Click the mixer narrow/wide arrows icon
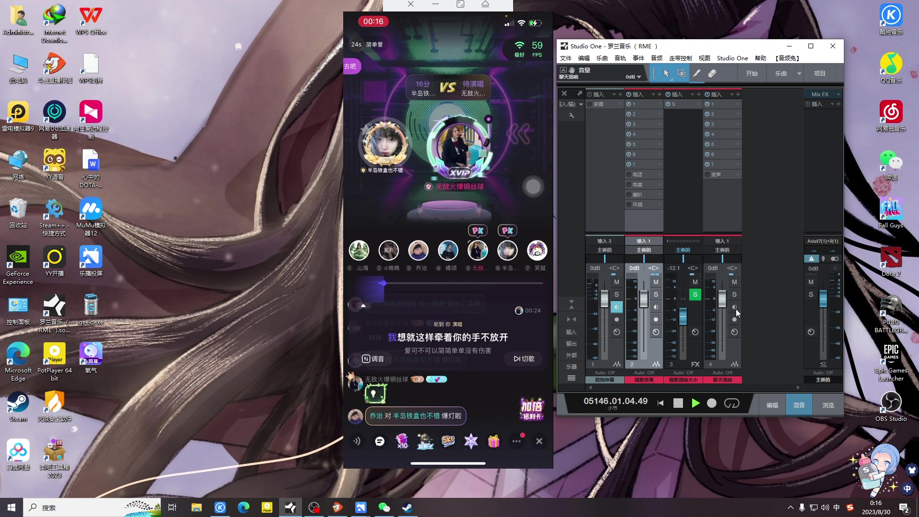This screenshot has height=517, width=919. click(571, 319)
